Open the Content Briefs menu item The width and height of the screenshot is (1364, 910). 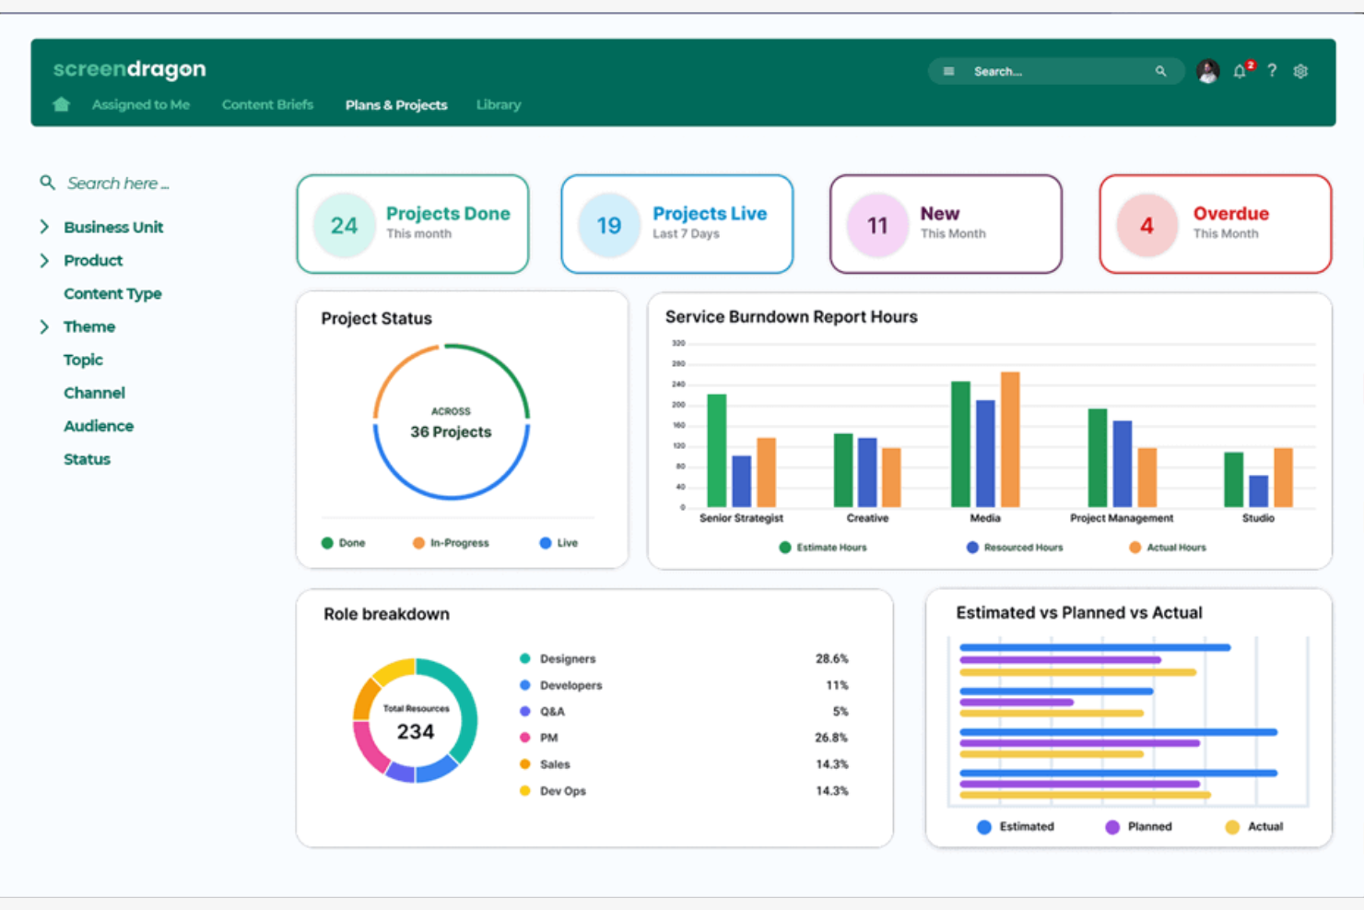click(x=266, y=104)
